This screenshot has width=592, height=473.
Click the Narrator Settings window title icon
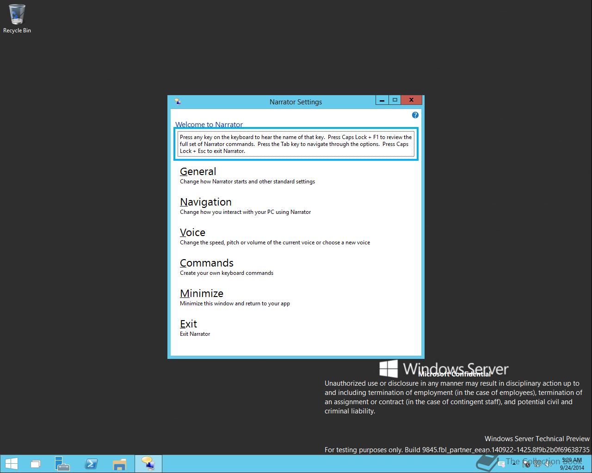(x=178, y=102)
